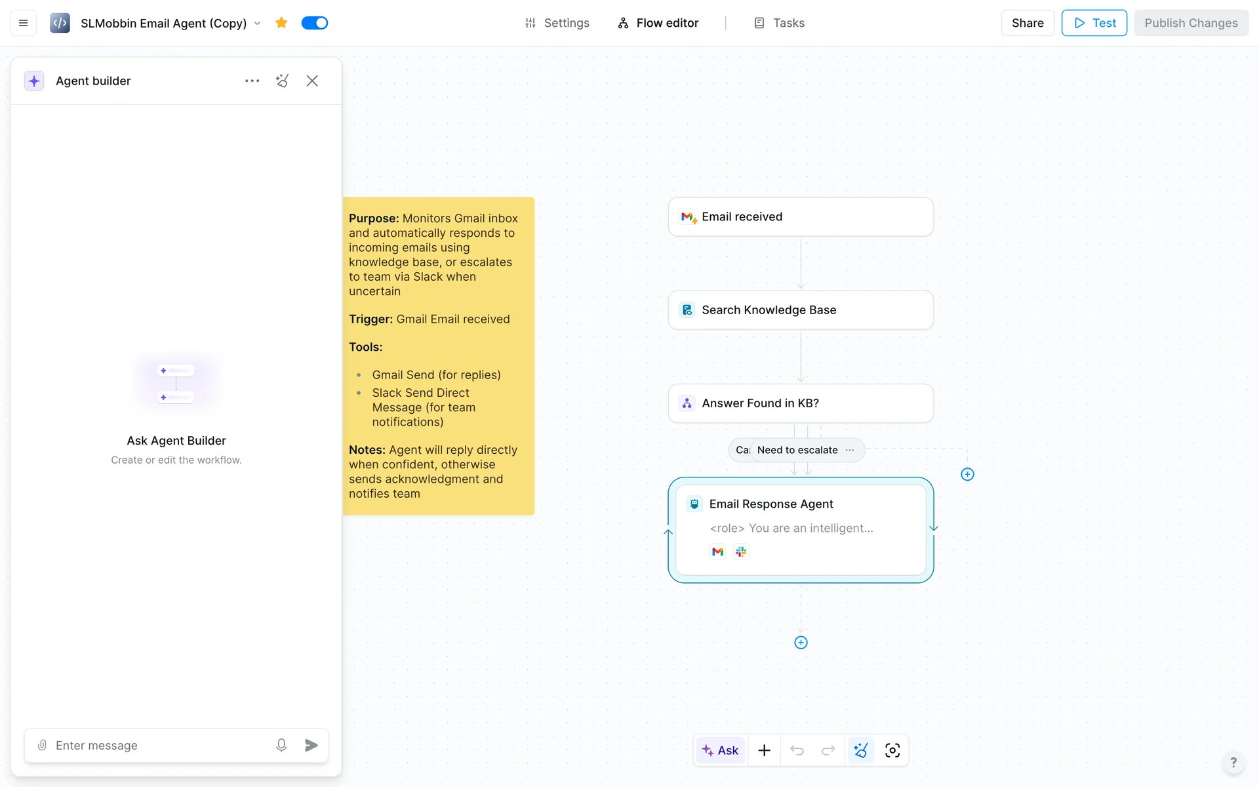Start voice input with the microphone icon
This screenshot has width=1259, height=787.
(281, 745)
